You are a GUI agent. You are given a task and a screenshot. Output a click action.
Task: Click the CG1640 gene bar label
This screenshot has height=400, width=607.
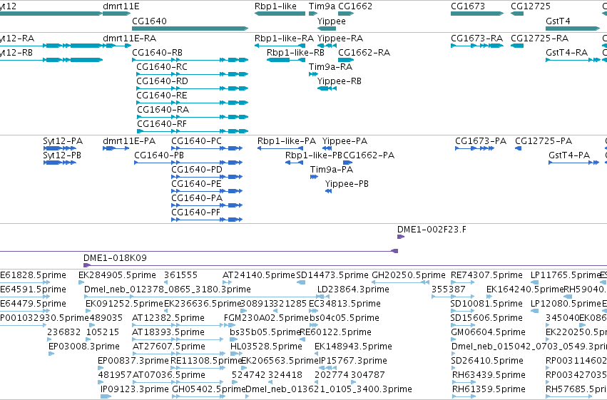tap(149, 21)
